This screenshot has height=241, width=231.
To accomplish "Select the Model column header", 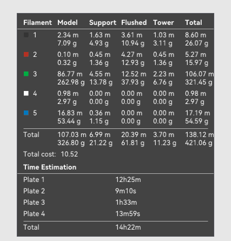I will click(68, 23).
